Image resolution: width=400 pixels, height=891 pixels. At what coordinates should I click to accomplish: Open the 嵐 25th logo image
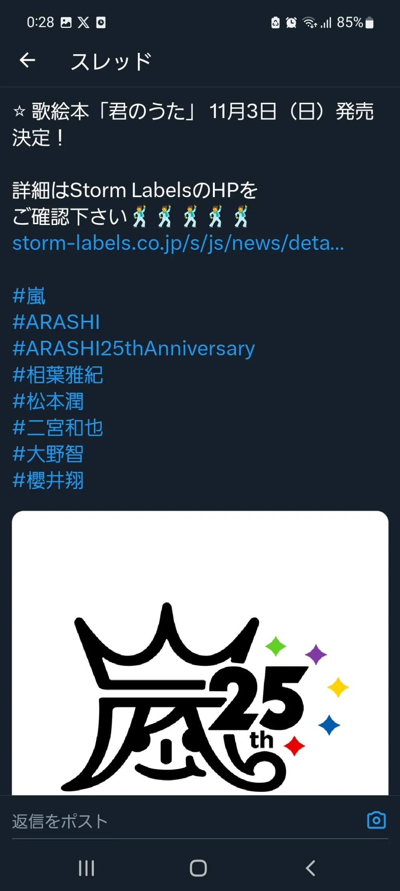tap(200, 653)
